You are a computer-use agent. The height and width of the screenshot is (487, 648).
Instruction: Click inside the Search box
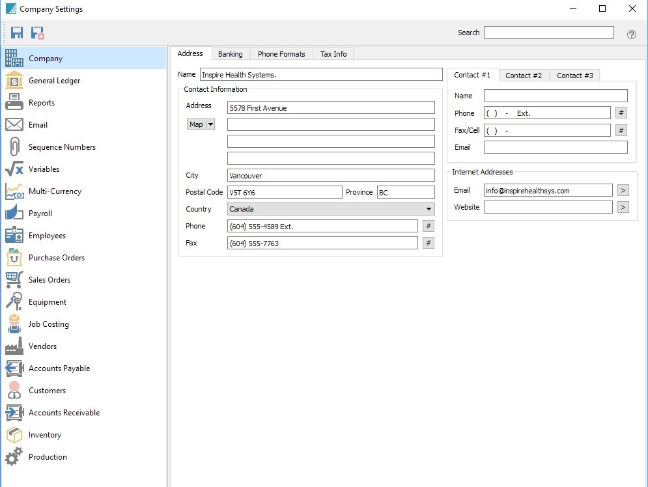[x=549, y=32]
